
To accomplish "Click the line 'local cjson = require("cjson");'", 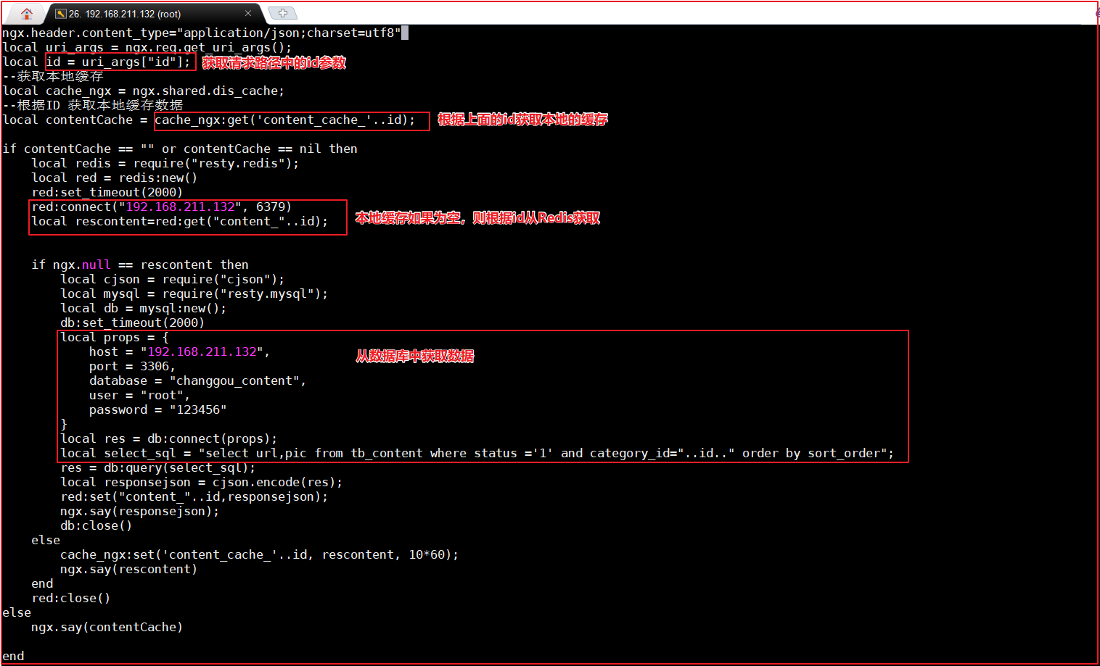I will pos(173,279).
